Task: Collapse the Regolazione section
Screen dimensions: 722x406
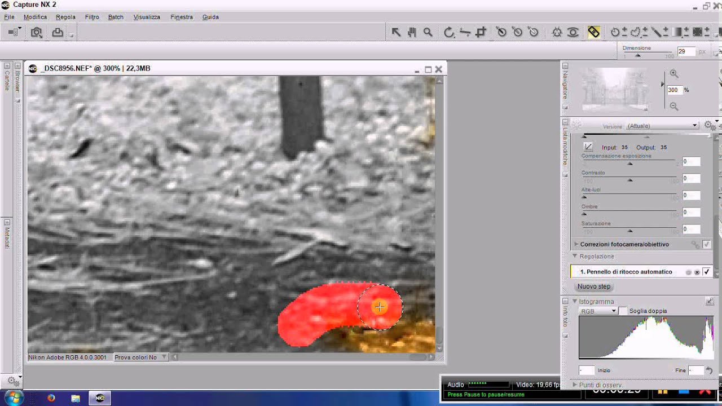Action: click(576, 256)
